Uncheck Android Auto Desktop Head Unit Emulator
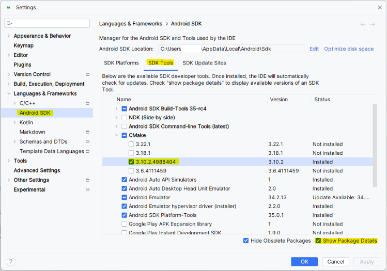Screen dimensions: 387x271 tap(125, 188)
